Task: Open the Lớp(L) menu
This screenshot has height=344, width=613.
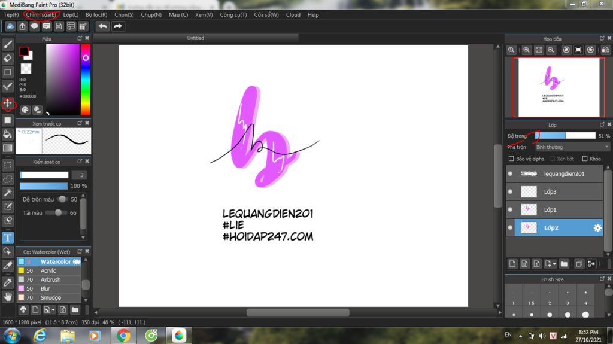Action: [71, 14]
